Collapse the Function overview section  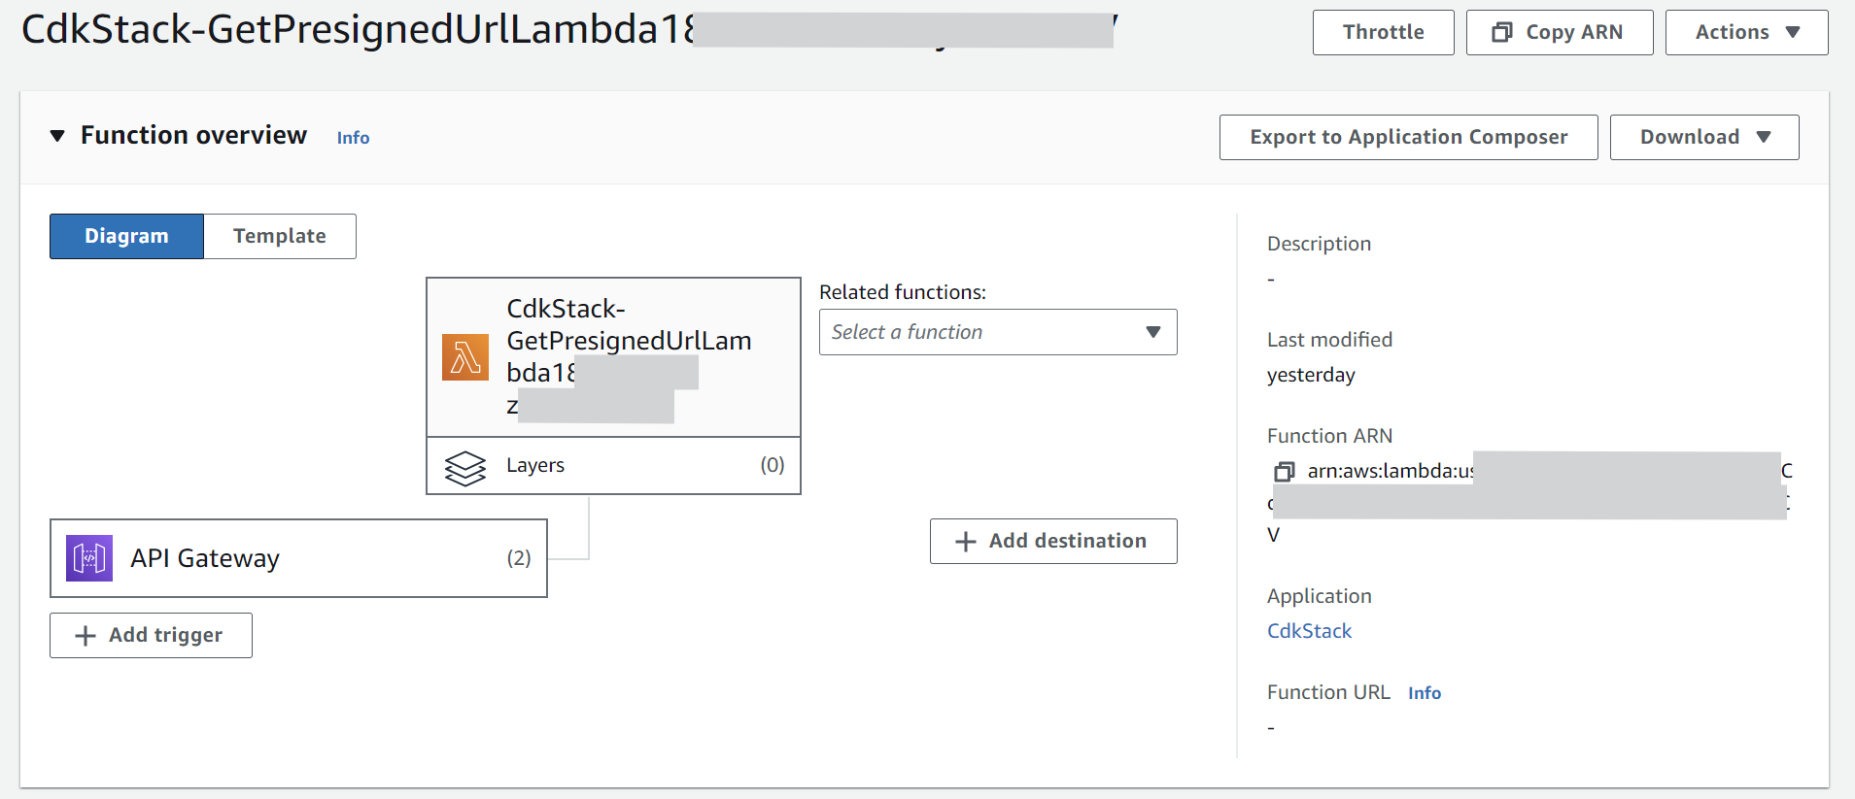pyautogui.click(x=58, y=136)
